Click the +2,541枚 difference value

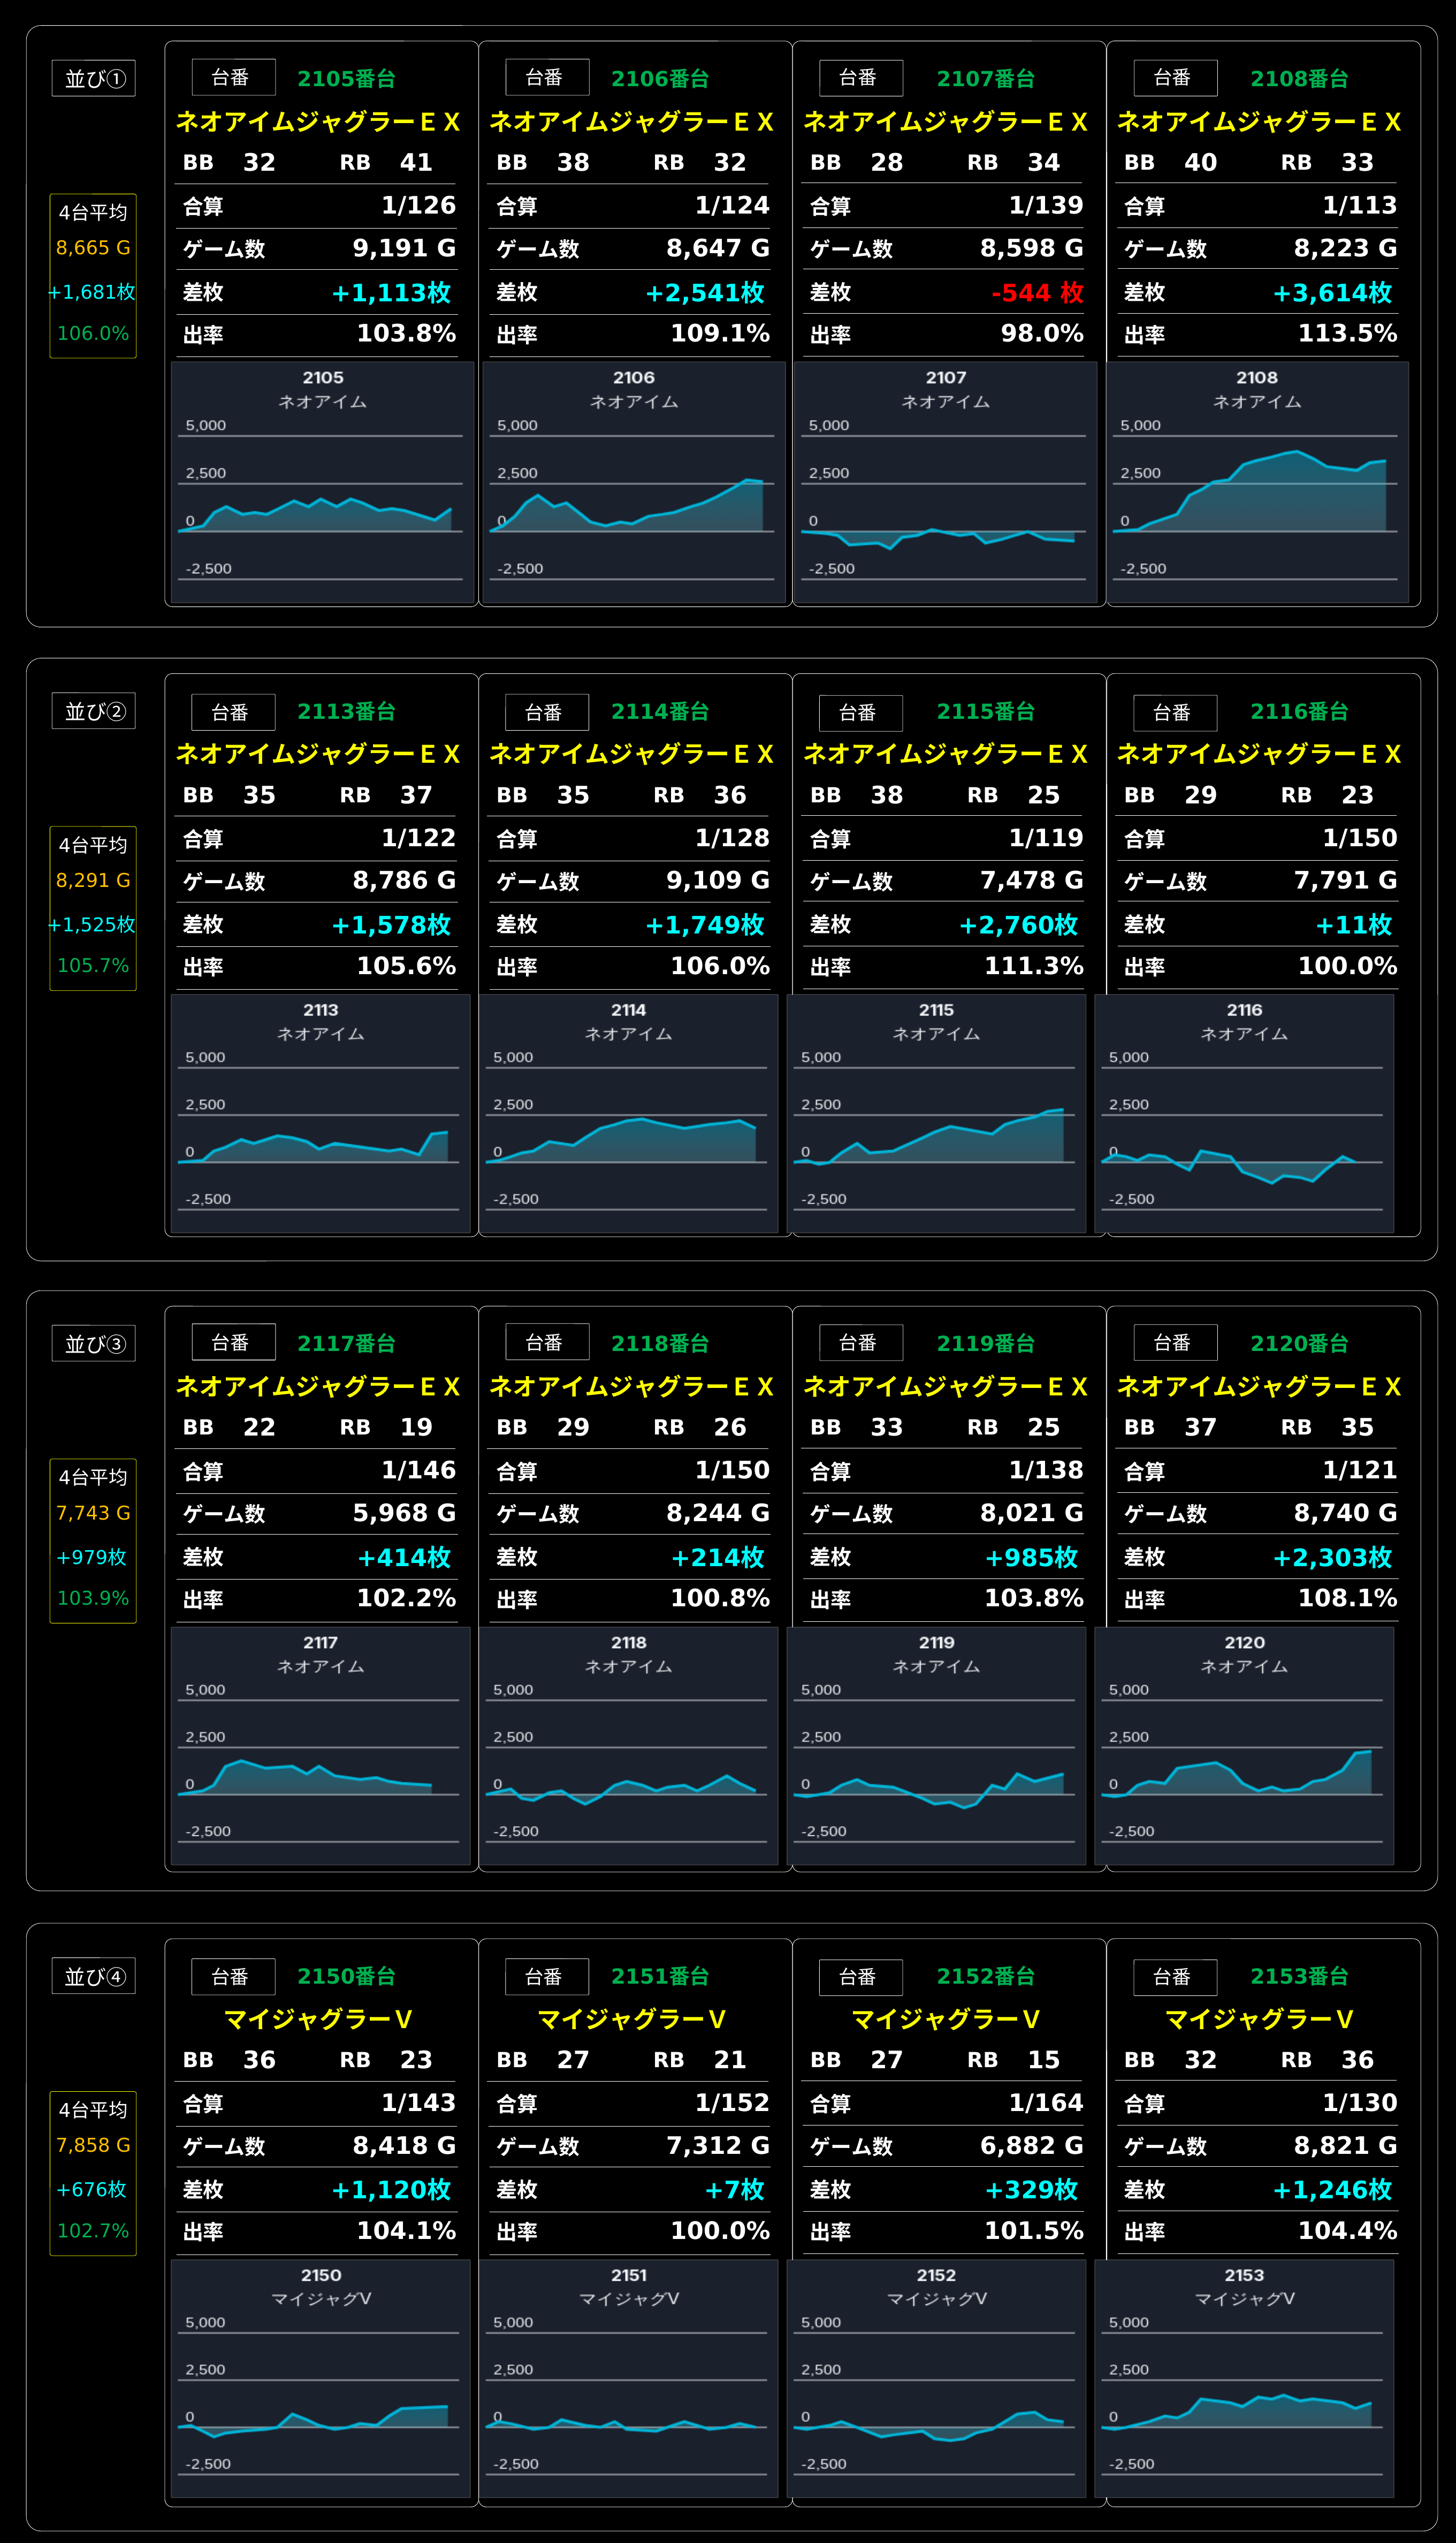tap(705, 293)
